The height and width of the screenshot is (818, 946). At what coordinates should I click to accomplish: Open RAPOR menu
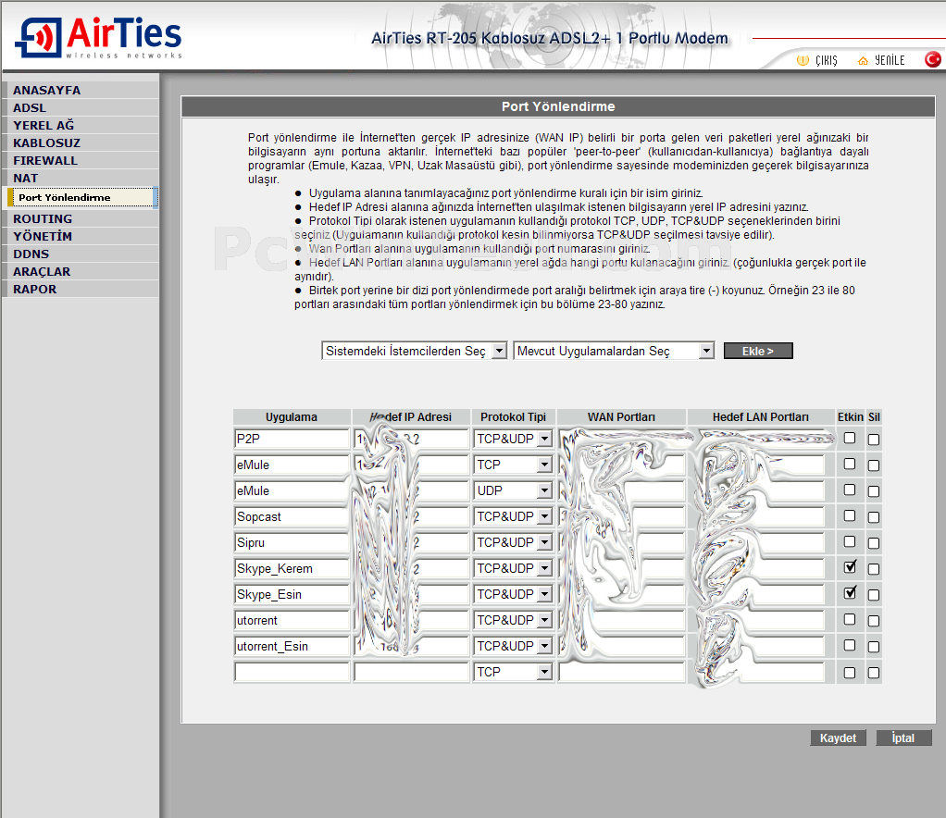[81, 289]
